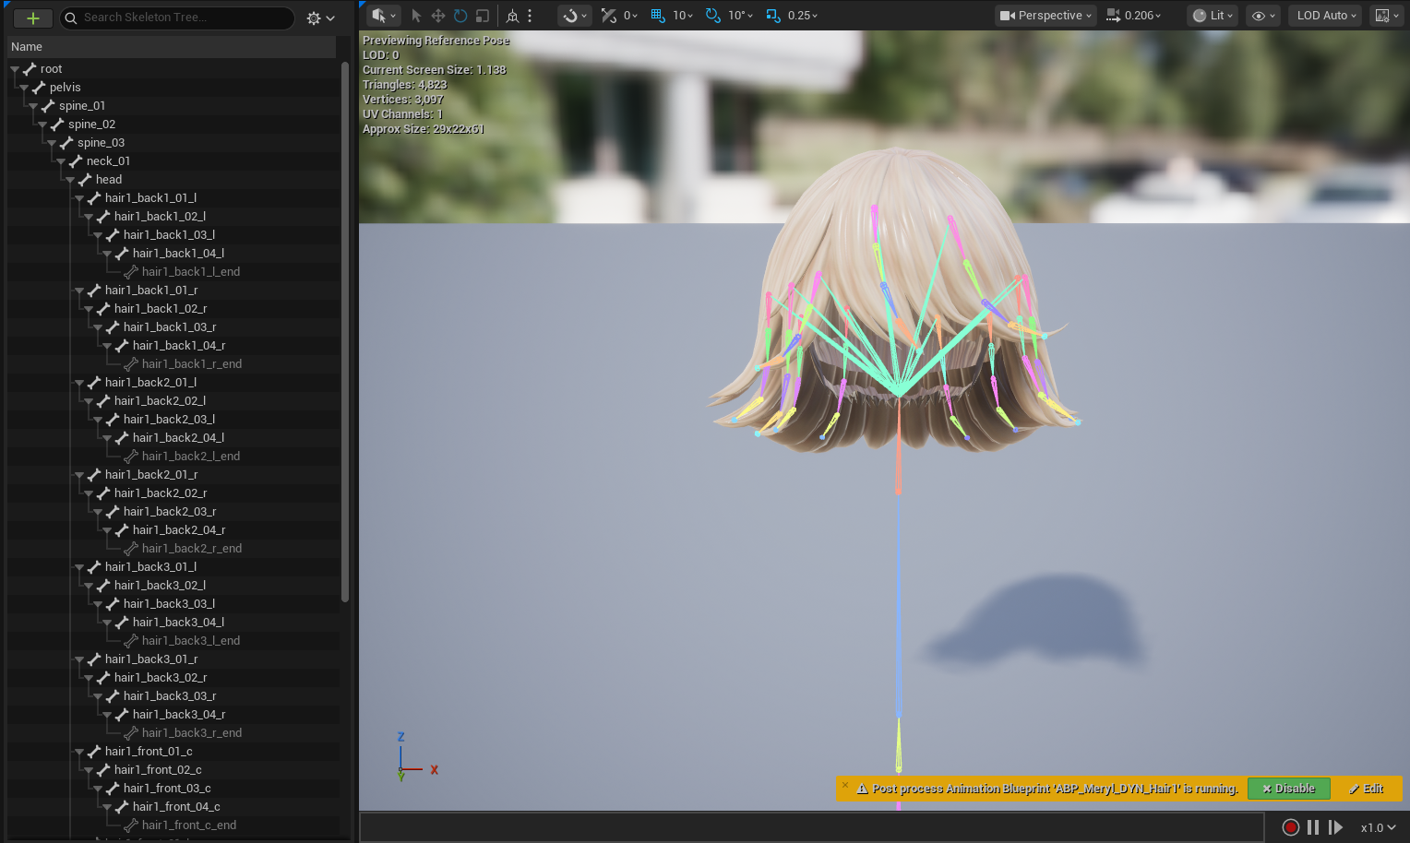Image resolution: width=1410 pixels, height=843 pixels.
Task: Pause the preview playback
Action: pyautogui.click(x=1312, y=827)
